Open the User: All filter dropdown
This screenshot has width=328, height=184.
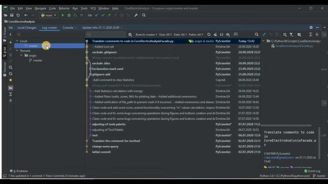click(x=165, y=35)
